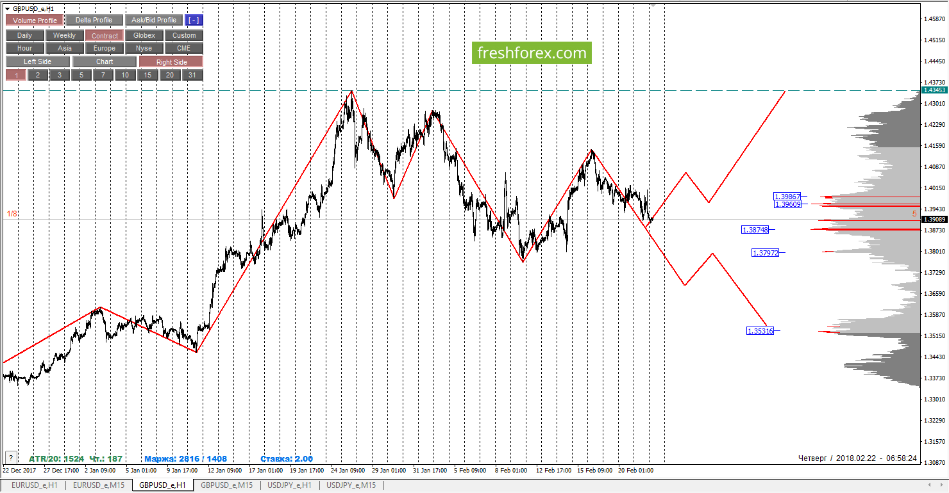Place the profile on the Right Side

(171, 62)
